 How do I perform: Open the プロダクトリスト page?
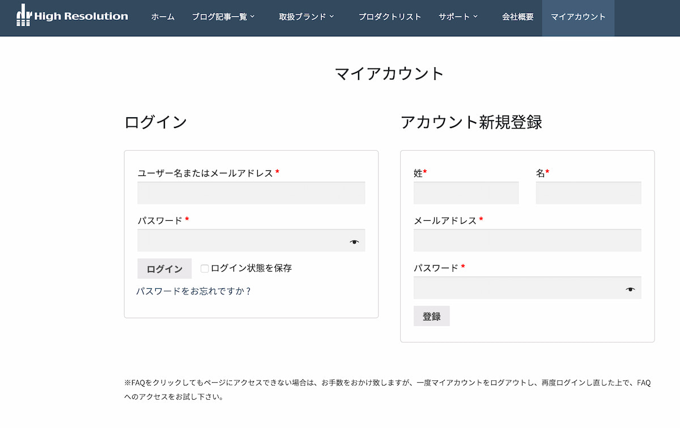tap(390, 17)
